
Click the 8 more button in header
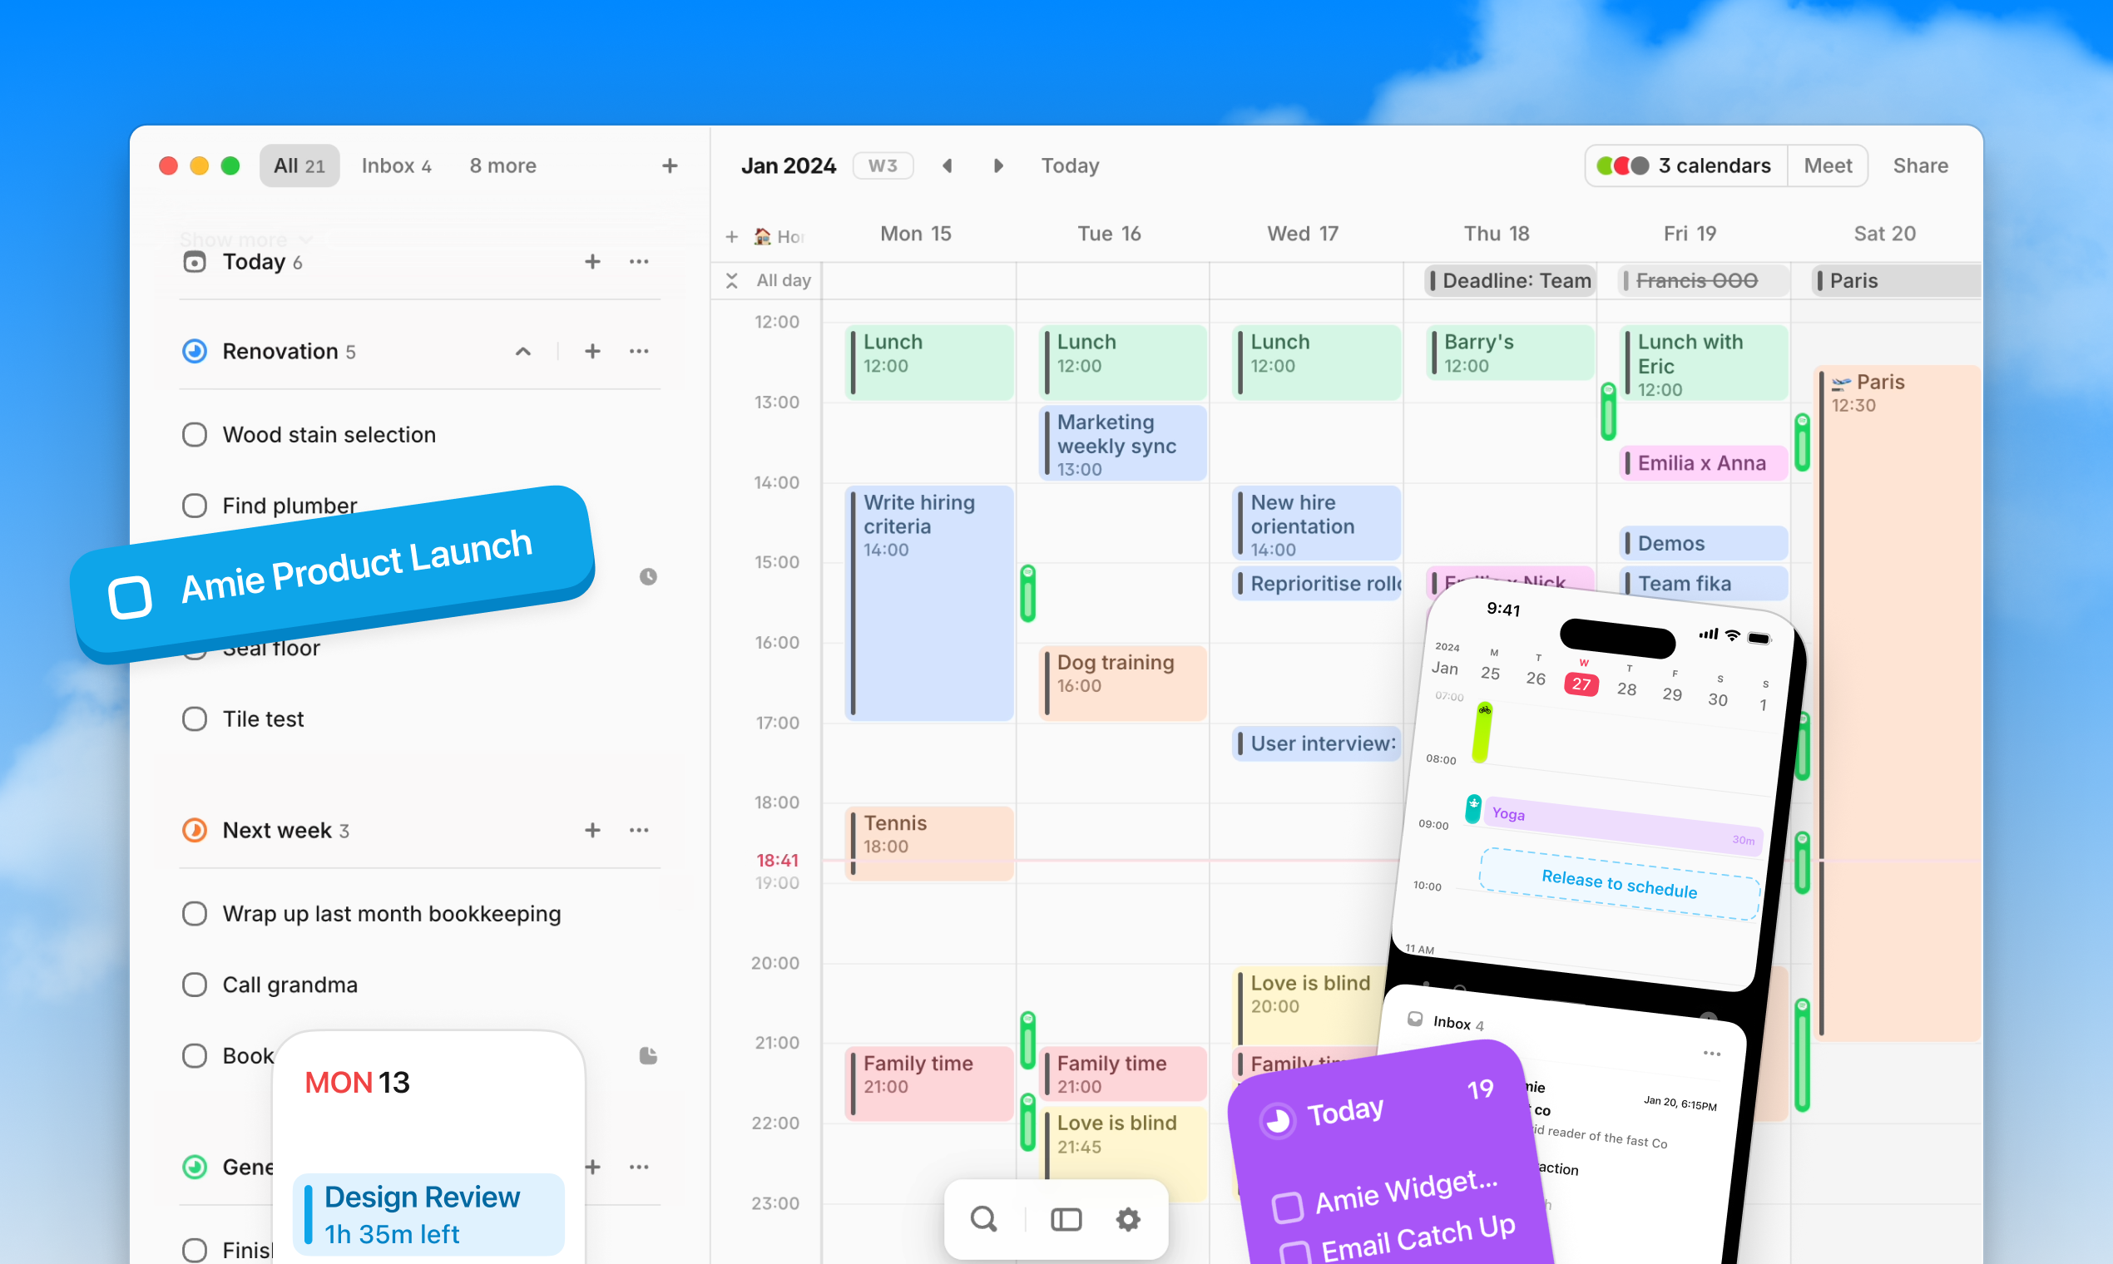point(502,165)
